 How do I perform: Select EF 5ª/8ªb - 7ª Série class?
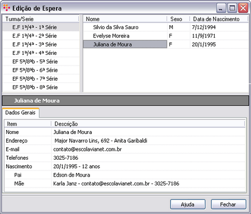(41, 79)
